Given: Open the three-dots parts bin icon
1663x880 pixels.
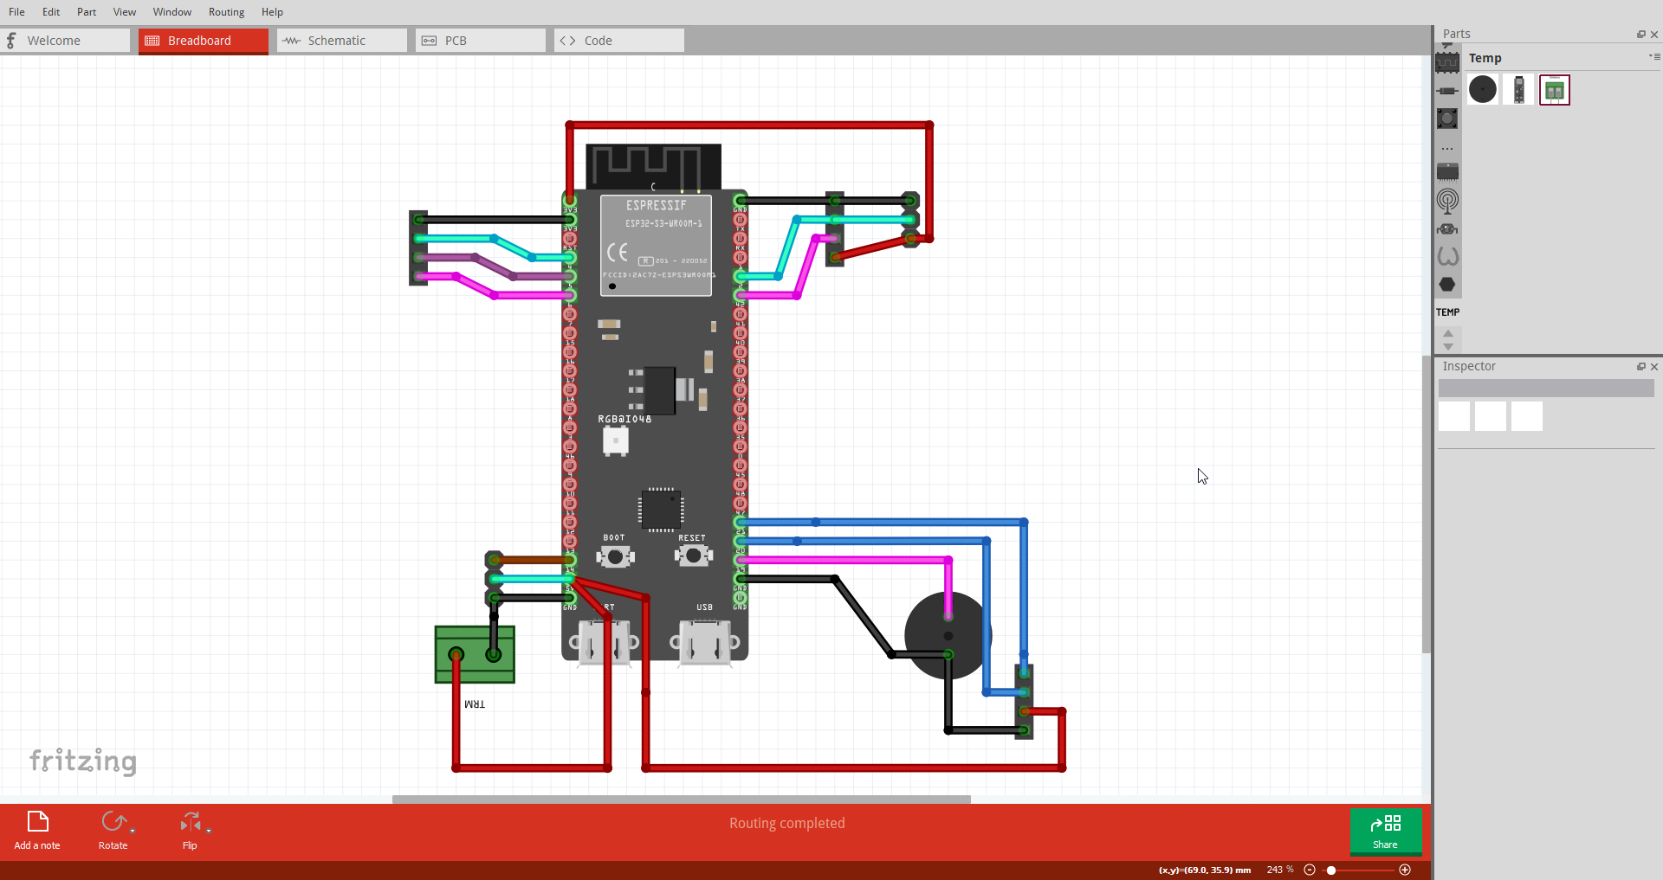Looking at the screenshot, I should coord(1447,149).
